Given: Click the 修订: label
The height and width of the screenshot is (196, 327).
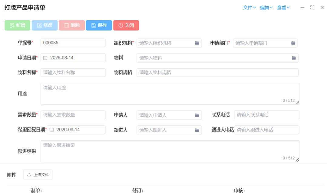Looking at the screenshot, I should coord(138,191).
